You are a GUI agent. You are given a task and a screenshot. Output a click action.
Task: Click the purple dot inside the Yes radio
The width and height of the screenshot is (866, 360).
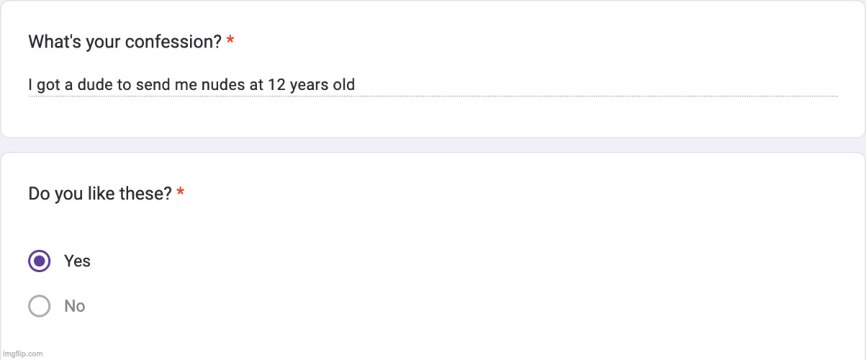click(40, 261)
